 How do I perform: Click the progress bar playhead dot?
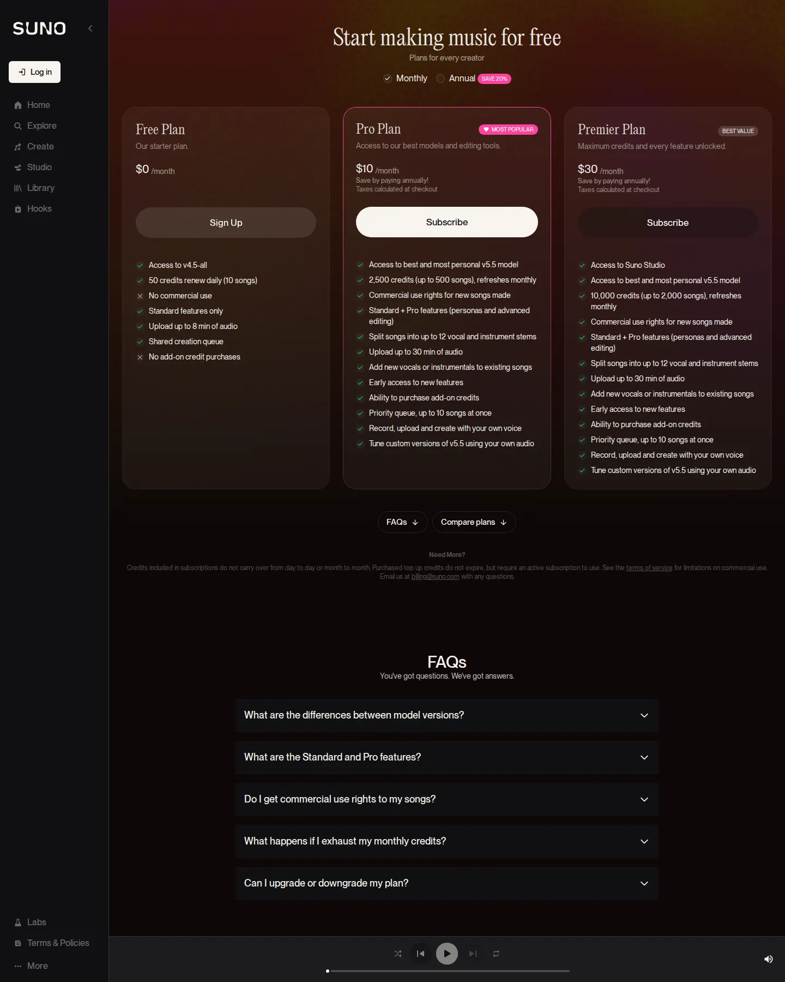click(328, 971)
